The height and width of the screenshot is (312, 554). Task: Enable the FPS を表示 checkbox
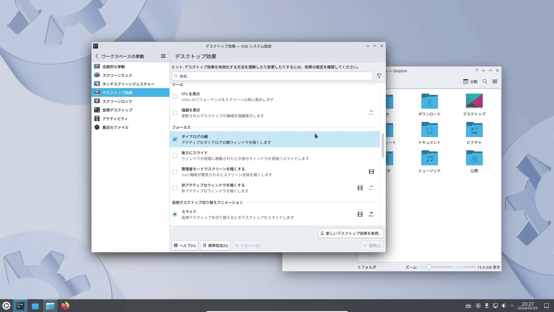click(175, 97)
